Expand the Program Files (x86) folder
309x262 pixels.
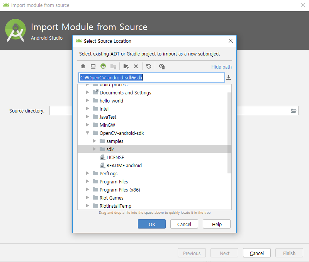tap(88, 190)
